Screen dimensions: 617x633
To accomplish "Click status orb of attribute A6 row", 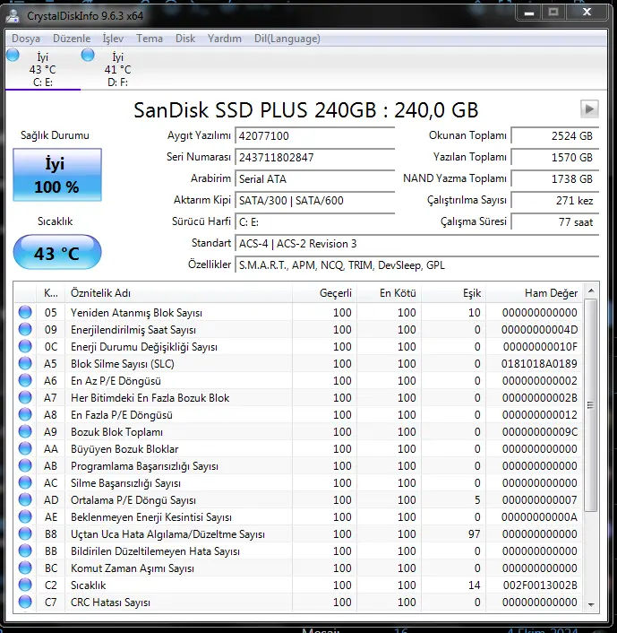I will pyautogui.click(x=25, y=380).
